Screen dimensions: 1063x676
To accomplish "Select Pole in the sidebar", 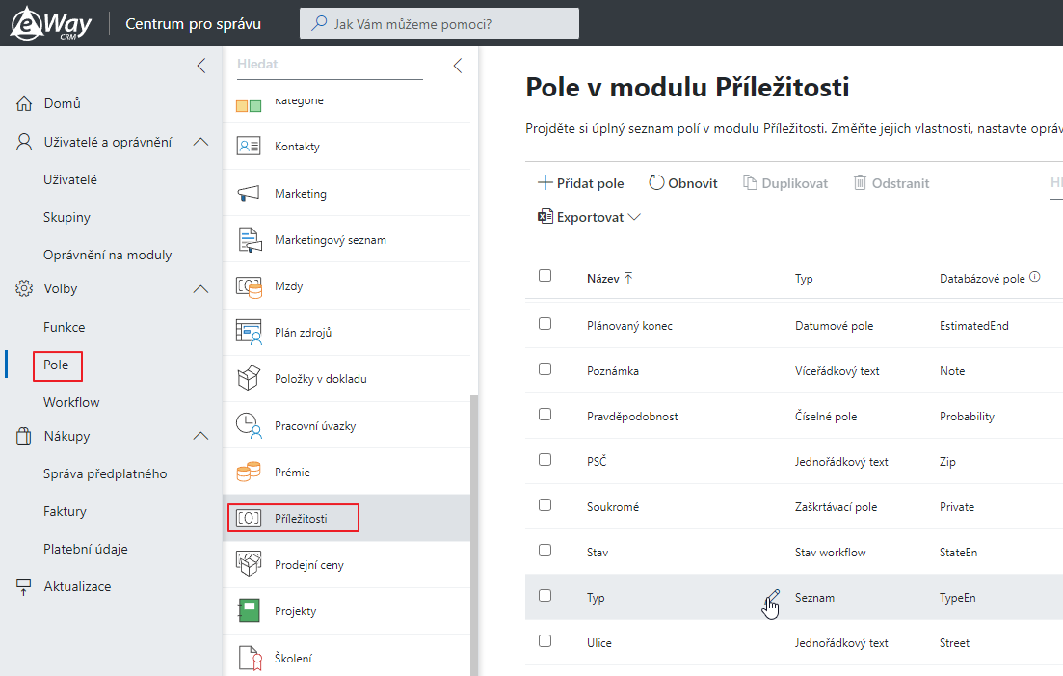I will point(56,365).
